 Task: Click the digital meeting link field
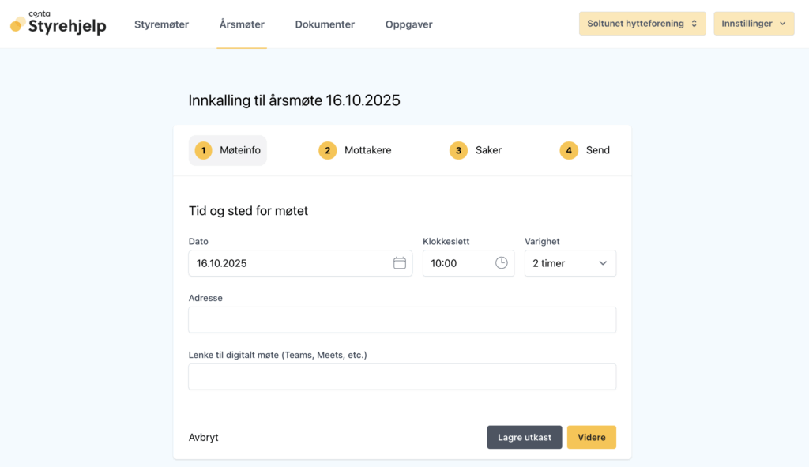pyautogui.click(x=401, y=377)
